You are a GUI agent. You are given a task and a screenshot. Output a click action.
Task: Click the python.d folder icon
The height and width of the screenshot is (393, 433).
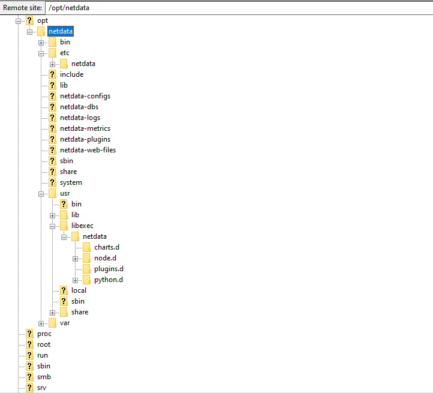[86, 280]
